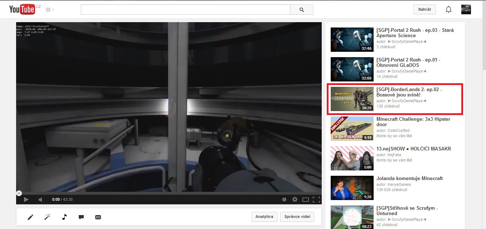Screen dimensions: 486x229
Task: Click the video progress bar handle
Action: 19,193
